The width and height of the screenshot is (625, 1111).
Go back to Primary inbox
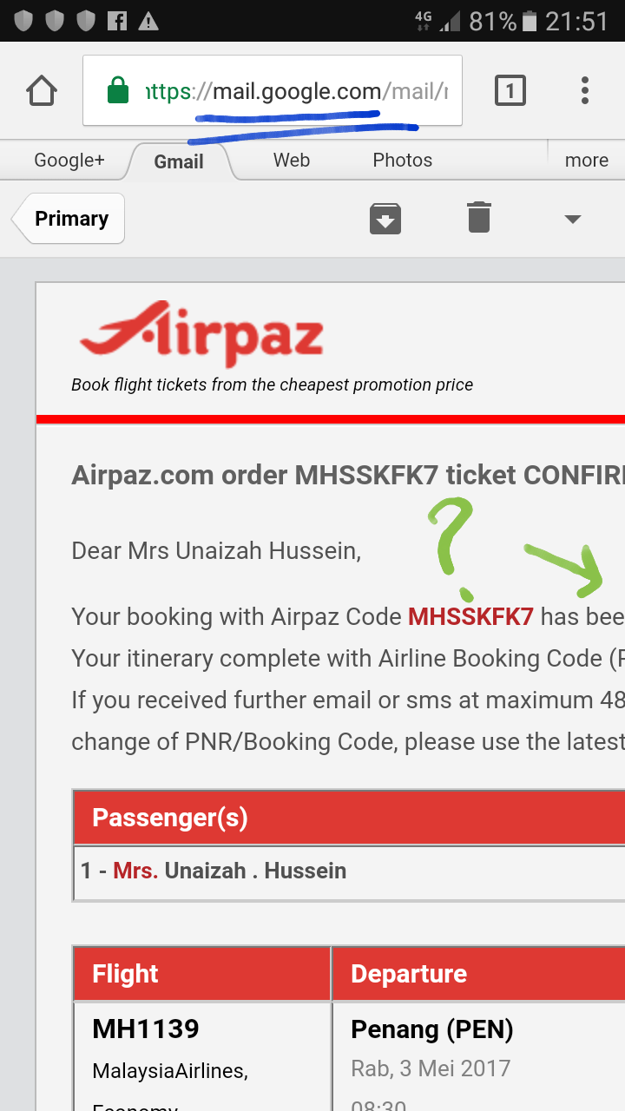[x=71, y=219]
